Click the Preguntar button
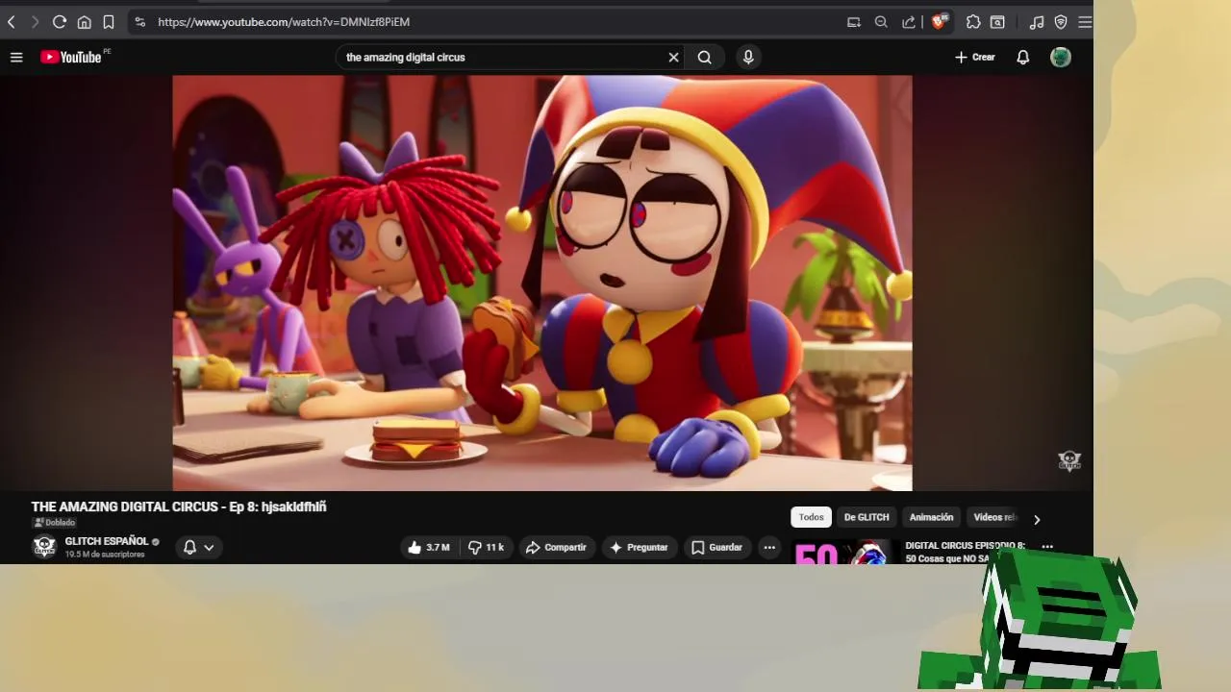This screenshot has height=692, width=1231. click(640, 547)
